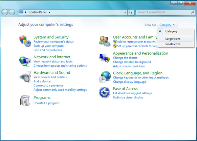Click Add or remove user accounts
197x141 pixels.
point(136,42)
